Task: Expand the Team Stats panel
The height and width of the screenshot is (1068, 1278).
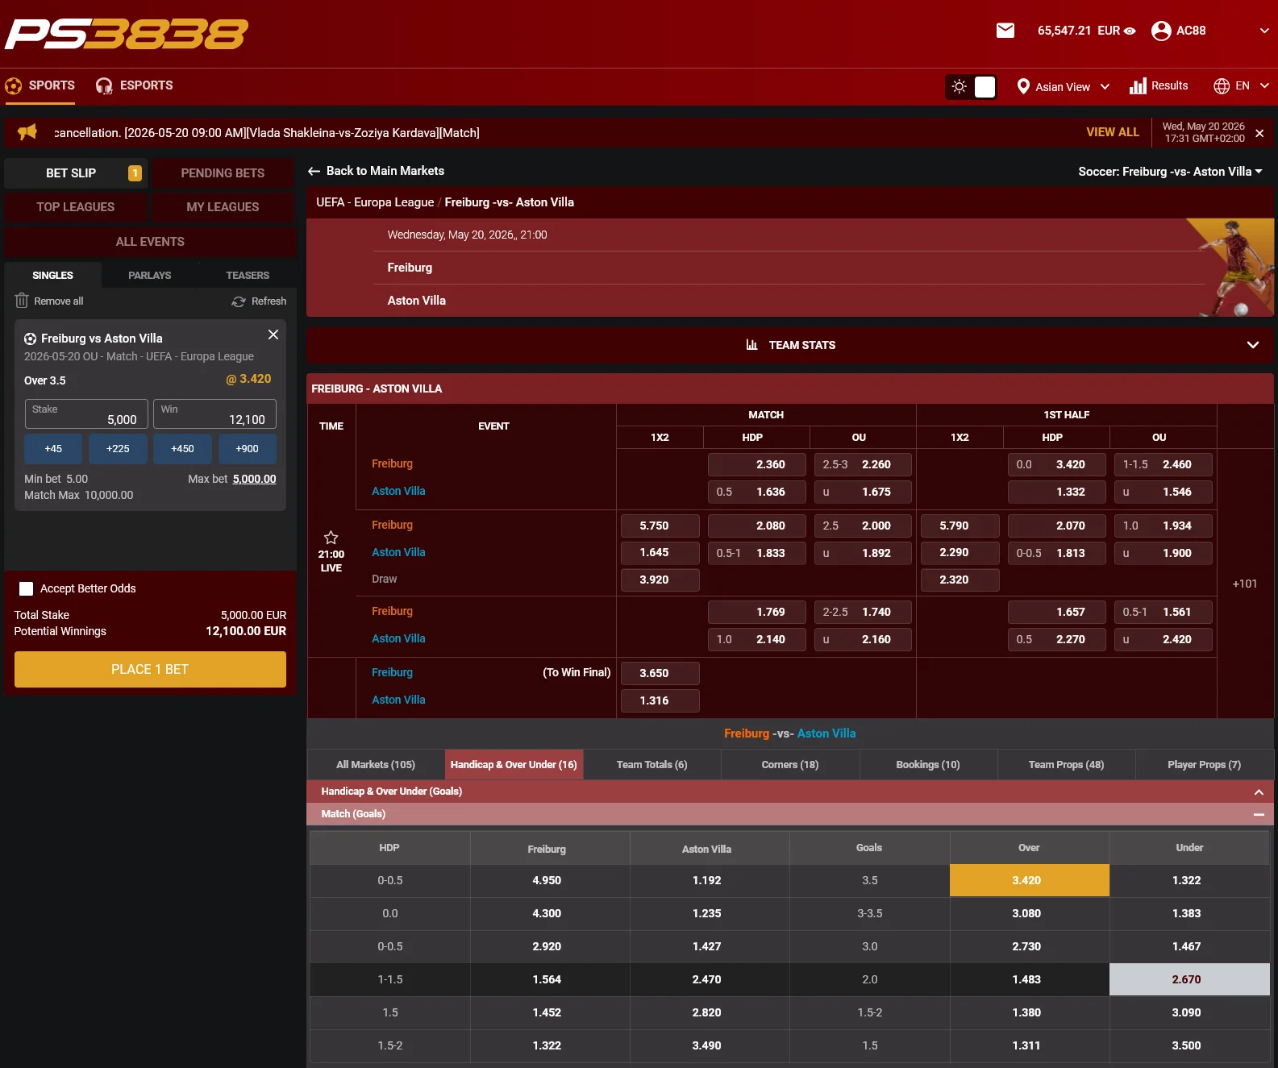Action: [790, 345]
